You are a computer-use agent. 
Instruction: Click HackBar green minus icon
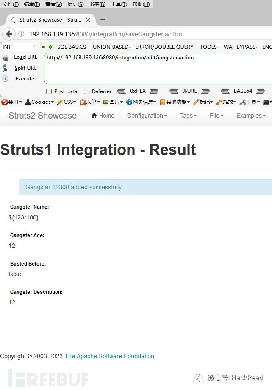pos(43,47)
